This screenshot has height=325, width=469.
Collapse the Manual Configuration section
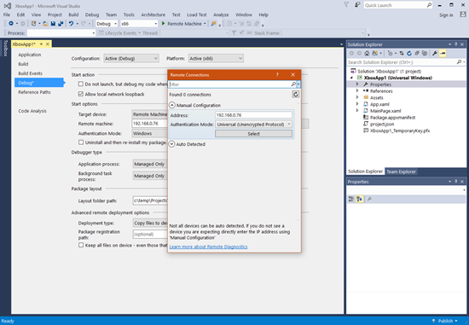[172, 105]
